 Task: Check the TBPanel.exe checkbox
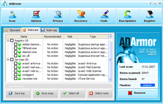pyautogui.click(x=15, y=48)
